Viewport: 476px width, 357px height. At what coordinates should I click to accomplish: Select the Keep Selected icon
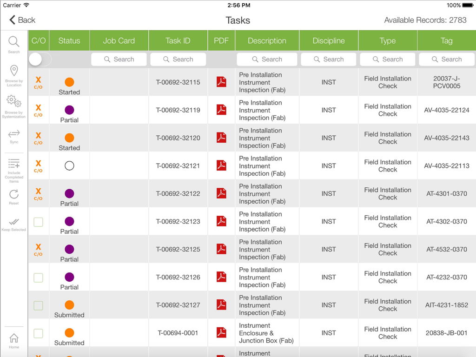pos(13,222)
